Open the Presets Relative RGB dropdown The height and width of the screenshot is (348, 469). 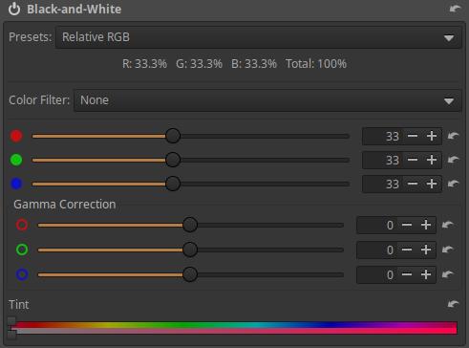point(258,37)
